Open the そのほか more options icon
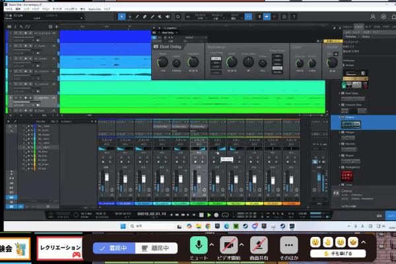Screen dimensions: 396x264 [287, 244]
